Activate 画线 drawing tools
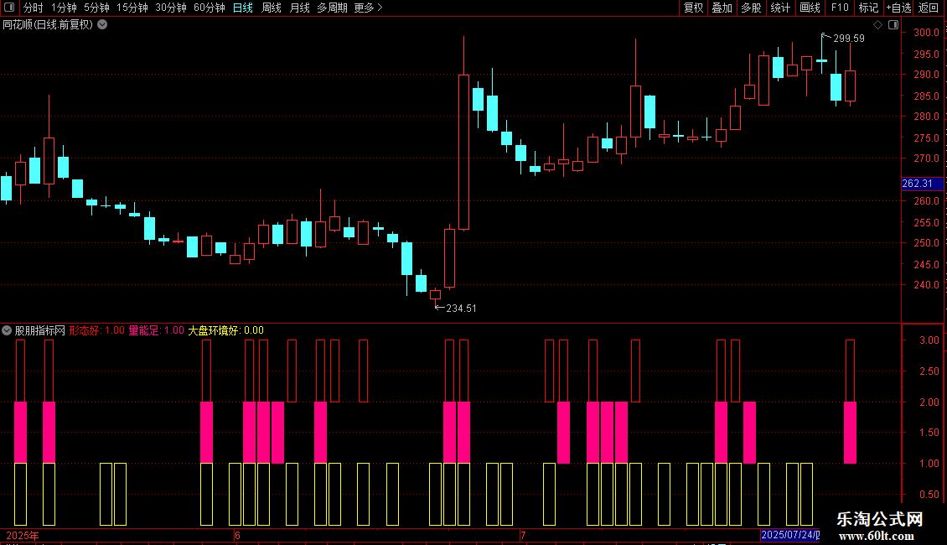 810,8
